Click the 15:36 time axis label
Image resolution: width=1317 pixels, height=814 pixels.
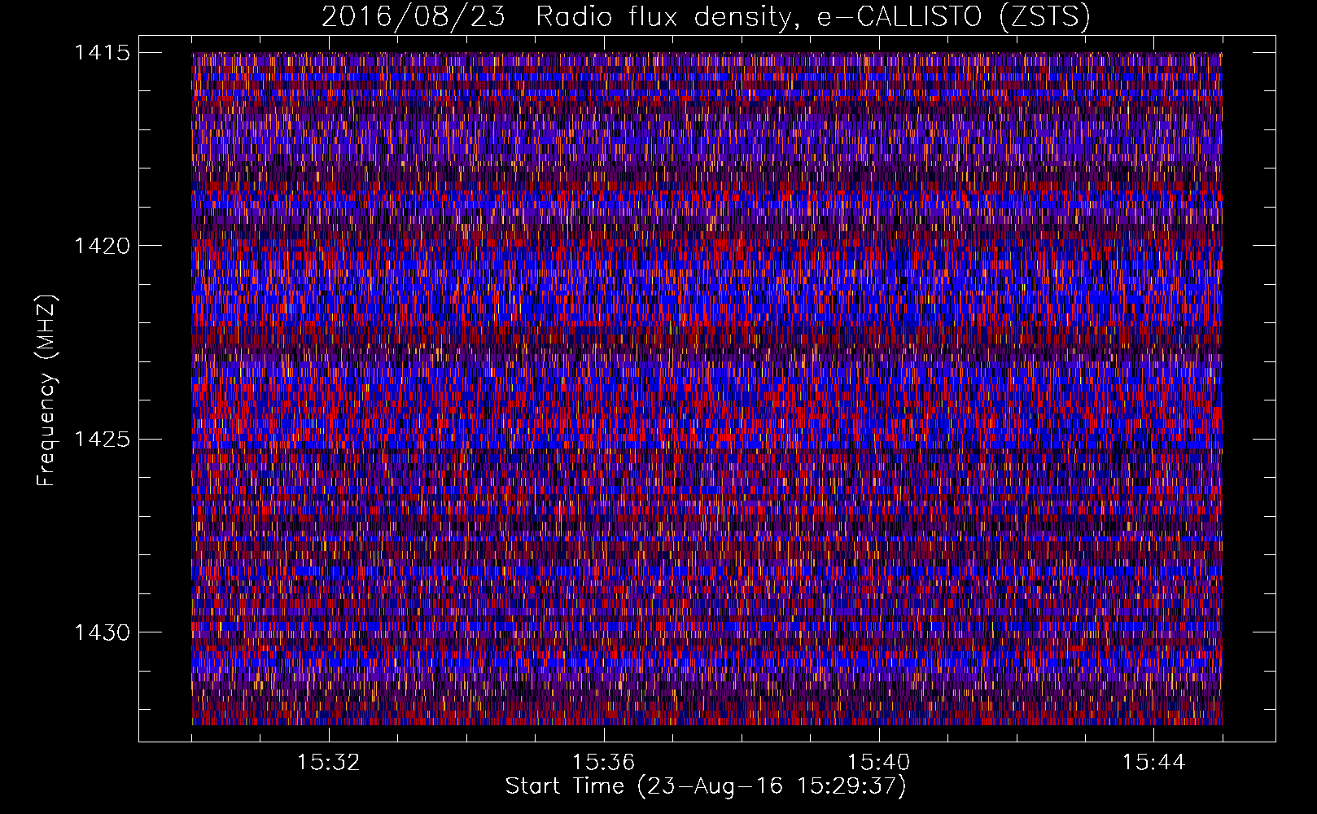pos(604,763)
